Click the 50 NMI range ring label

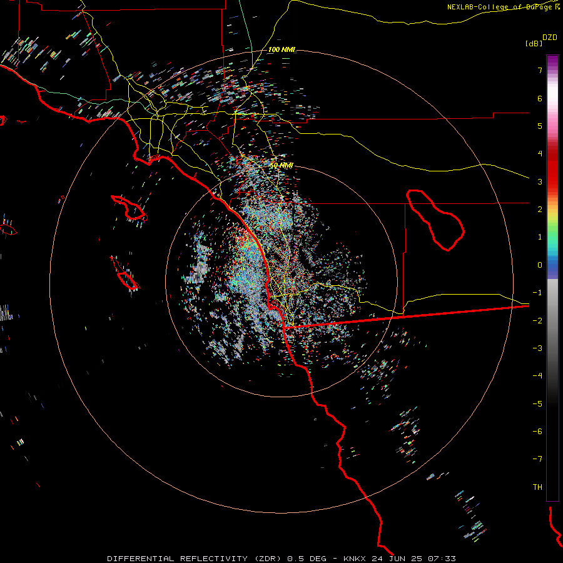tap(281, 165)
